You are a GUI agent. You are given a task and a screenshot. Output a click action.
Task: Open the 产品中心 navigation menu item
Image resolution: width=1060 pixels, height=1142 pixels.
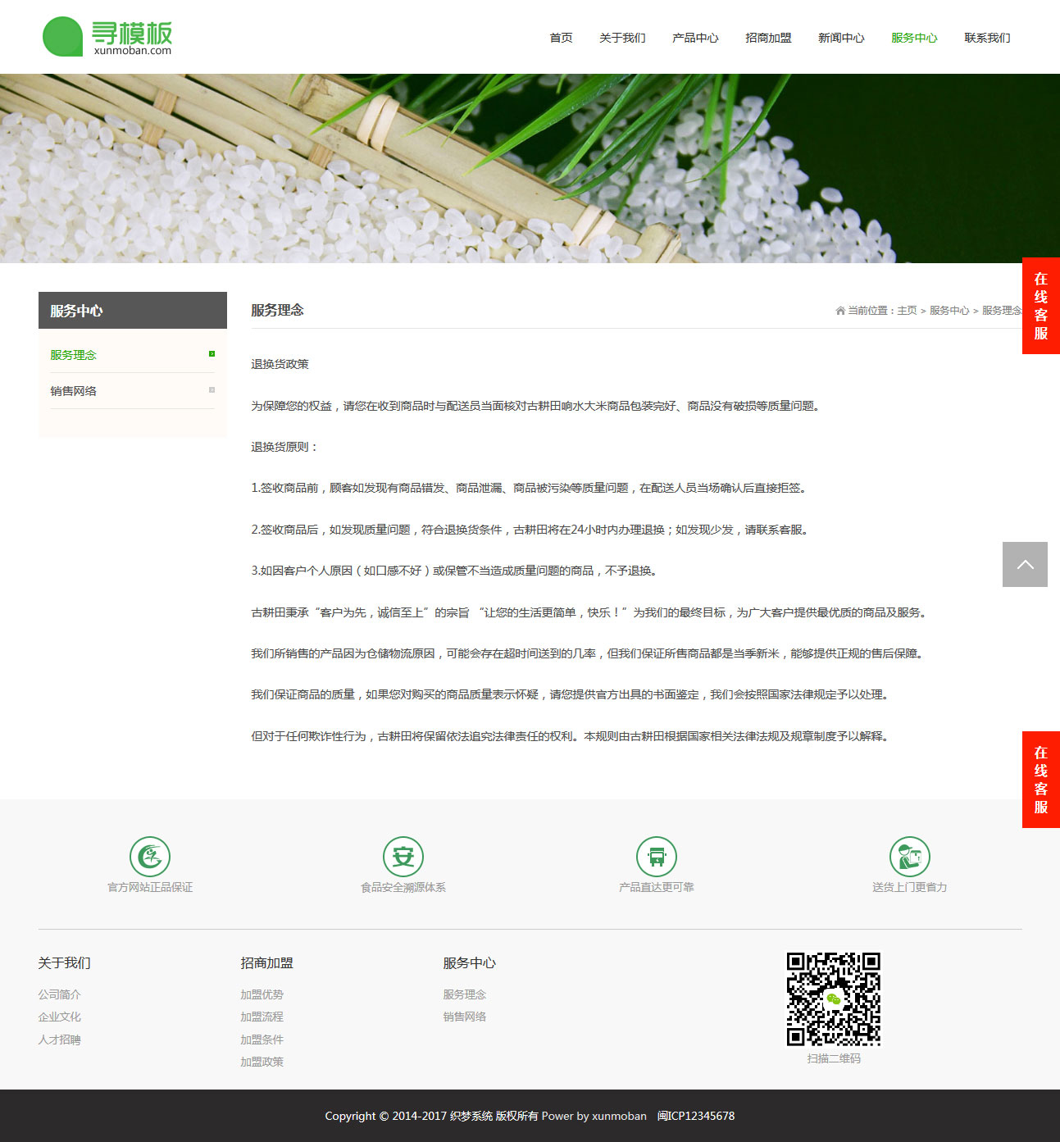click(x=695, y=38)
